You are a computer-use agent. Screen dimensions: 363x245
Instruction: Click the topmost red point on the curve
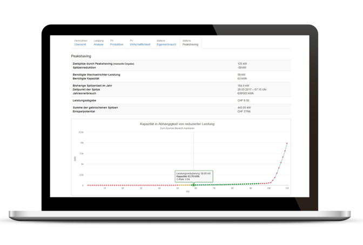click(x=286, y=144)
